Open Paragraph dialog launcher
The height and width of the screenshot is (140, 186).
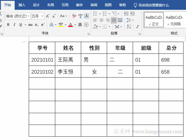coord(139,34)
